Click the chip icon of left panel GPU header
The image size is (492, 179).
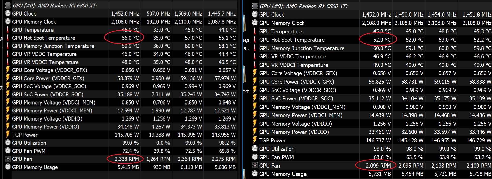[8, 5]
